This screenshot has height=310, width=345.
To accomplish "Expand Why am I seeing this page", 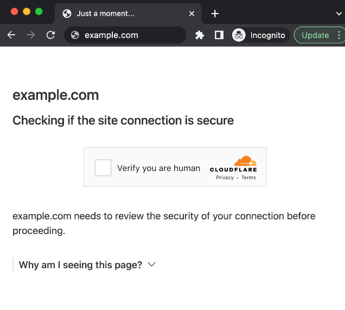I will (80, 265).
